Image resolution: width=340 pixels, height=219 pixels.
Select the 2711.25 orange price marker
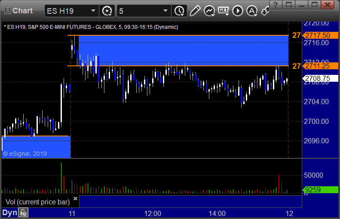(x=320, y=66)
